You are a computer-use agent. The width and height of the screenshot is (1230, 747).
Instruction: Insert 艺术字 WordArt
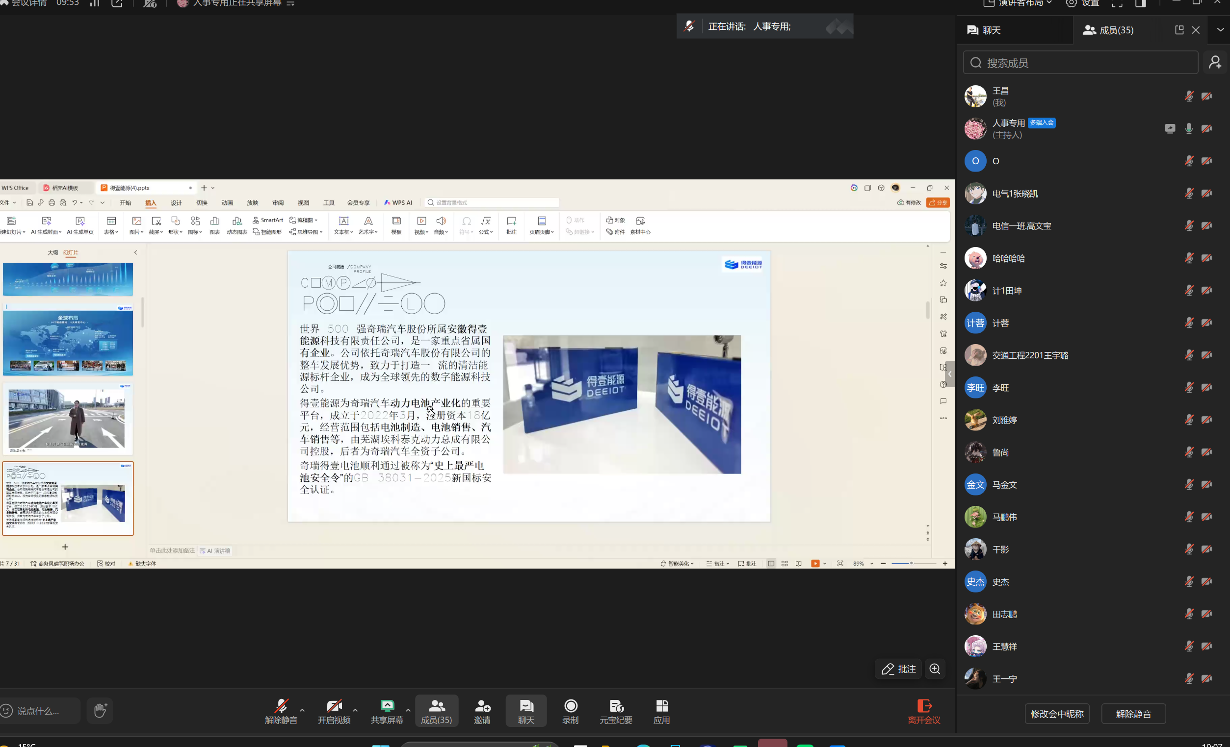[368, 225]
